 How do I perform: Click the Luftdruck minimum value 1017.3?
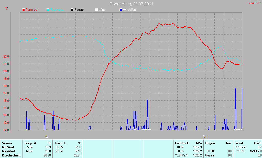click(x=198, y=147)
